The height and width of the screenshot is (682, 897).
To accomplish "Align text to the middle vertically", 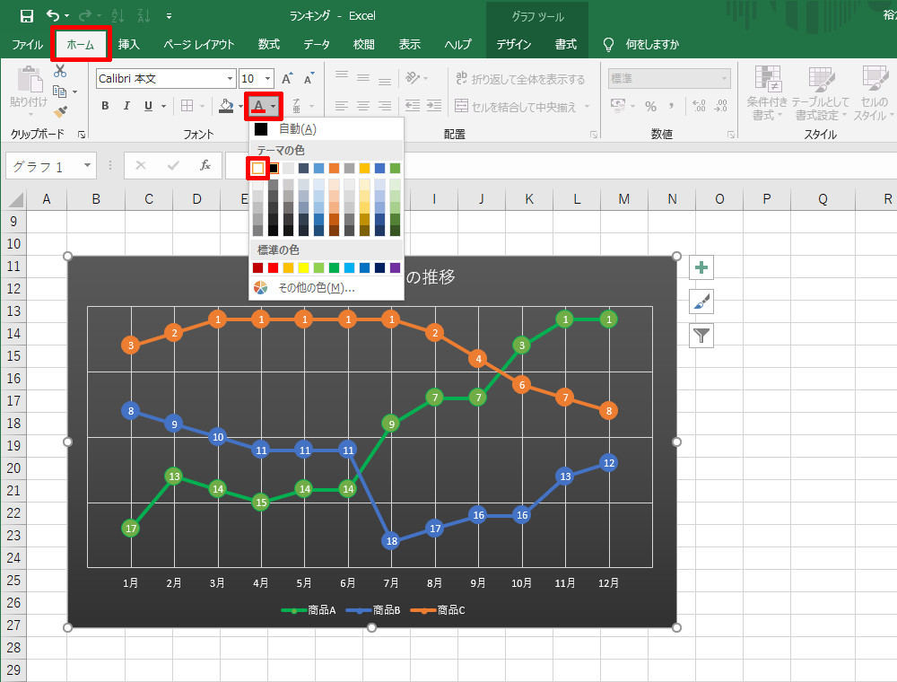I will point(363,77).
